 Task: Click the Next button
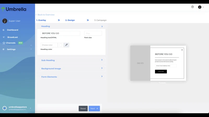coord(94,108)
